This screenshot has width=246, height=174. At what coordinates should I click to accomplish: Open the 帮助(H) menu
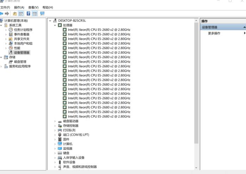pyautogui.click(x=48, y=7)
